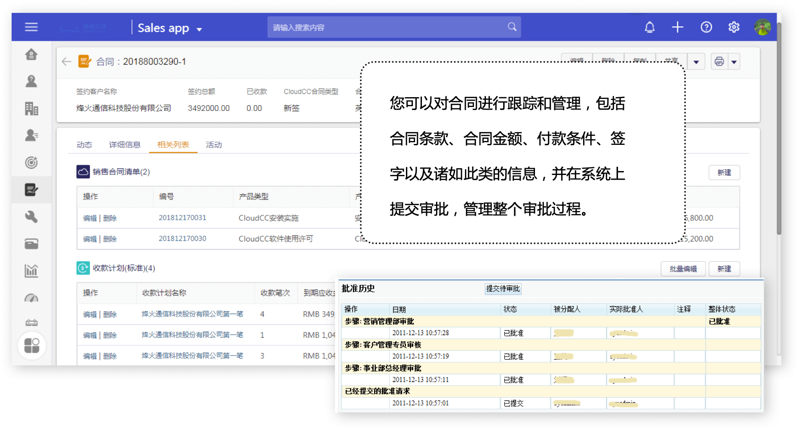The image size is (799, 429).
Task: Open the hamburger menu icon
Action: [x=31, y=27]
